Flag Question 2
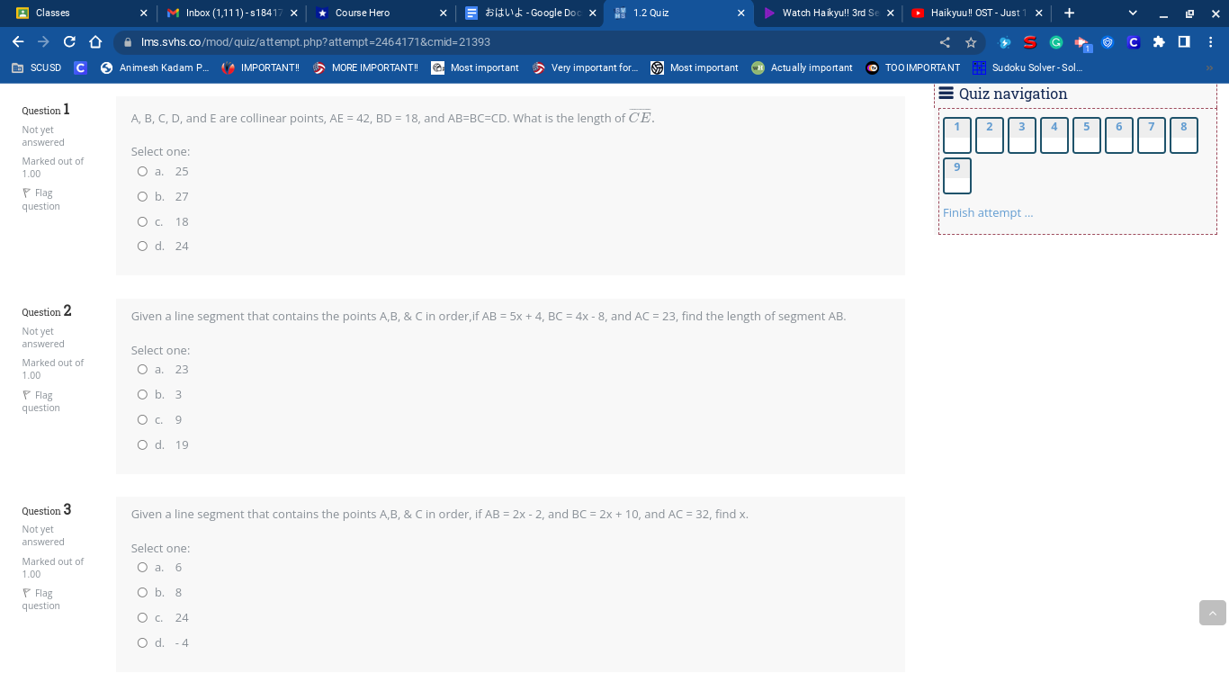1229x691 pixels. coord(40,401)
